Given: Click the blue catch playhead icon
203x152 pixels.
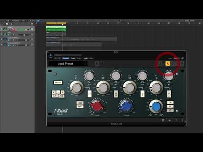Looking at the screenshot, I should click(38, 22).
